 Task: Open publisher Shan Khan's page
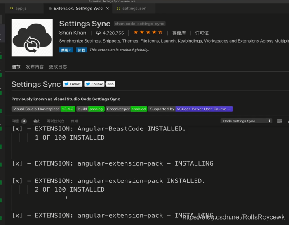coord(73,33)
